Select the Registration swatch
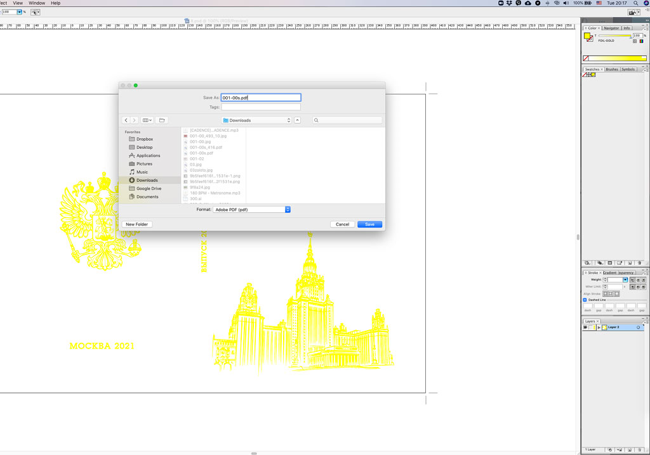 (589, 75)
